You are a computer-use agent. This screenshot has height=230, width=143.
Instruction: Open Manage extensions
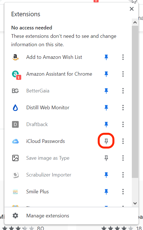(48, 216)
